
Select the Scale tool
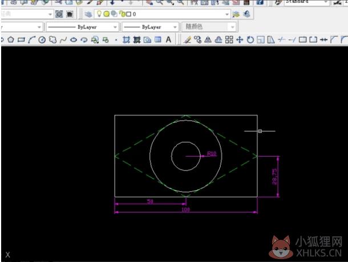(x=261, y=40)
